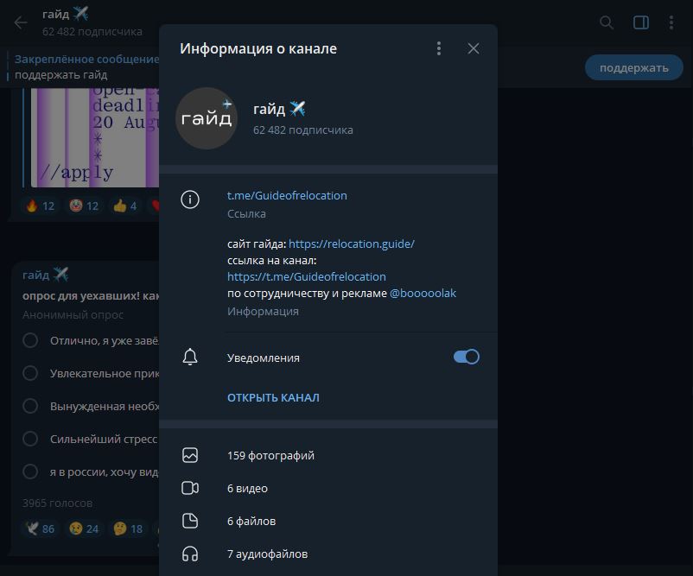Click the video camera icon for 6 видео
693x576 pixels.
point(192,488)
